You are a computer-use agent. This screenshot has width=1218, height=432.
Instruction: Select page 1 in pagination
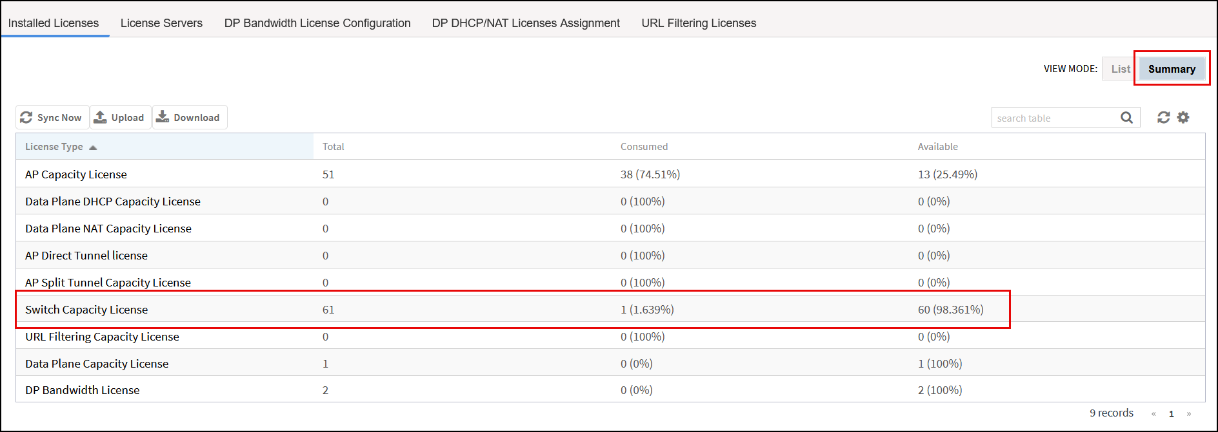pos(1172,414)
